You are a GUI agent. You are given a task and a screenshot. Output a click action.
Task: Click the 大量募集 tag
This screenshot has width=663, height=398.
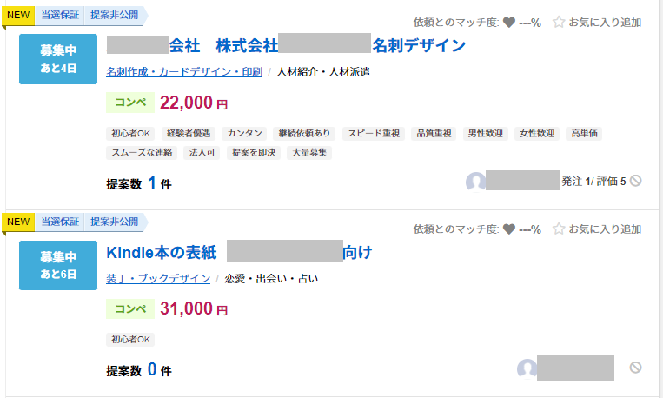coord(309,153)
